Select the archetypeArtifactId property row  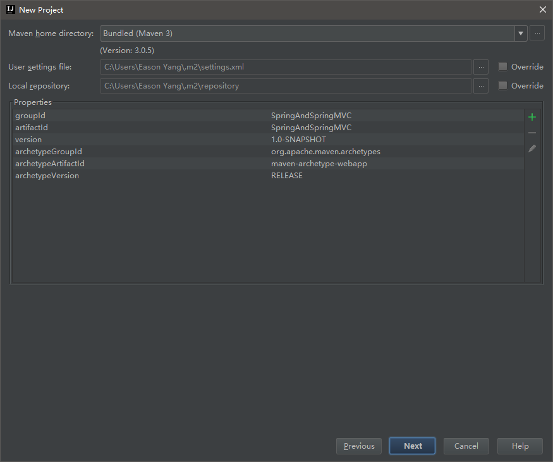coord(269,164)
